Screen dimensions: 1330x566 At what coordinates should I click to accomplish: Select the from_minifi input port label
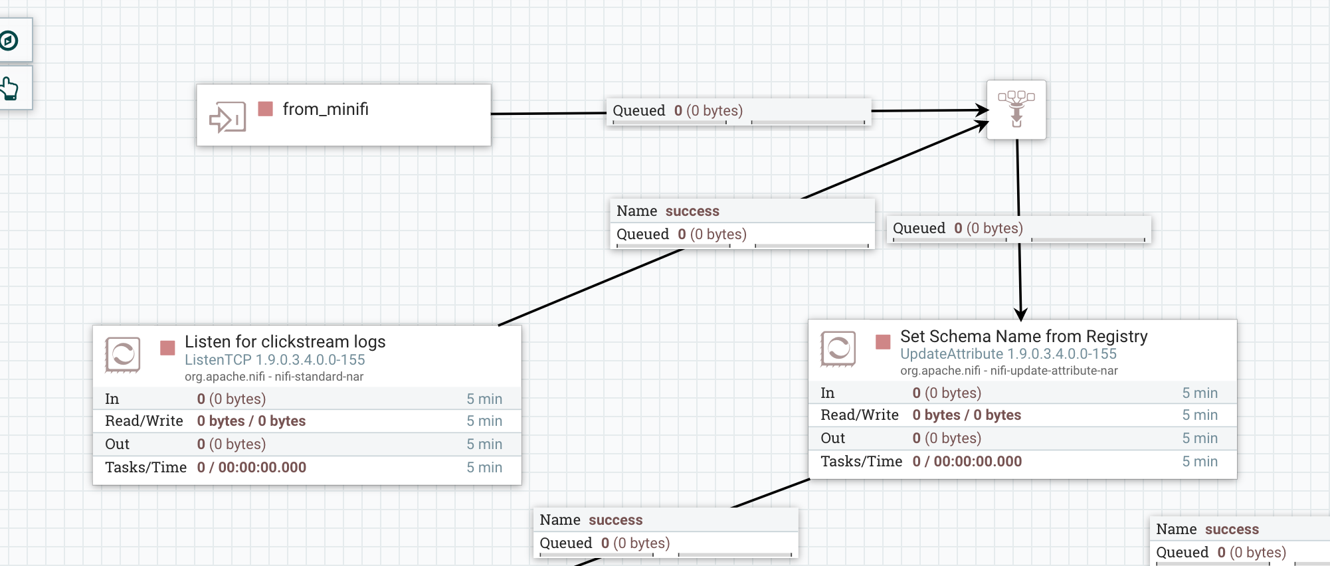(x=326, y=109)
